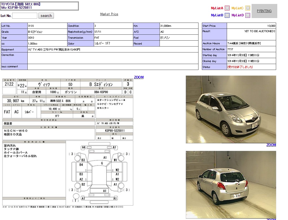Enable the MyListD checkbox
The width and height of the screenshot is (288, 220).
click(x=248, y=15)
